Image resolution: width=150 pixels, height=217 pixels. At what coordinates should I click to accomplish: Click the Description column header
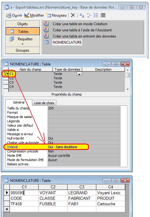(103, 69)
